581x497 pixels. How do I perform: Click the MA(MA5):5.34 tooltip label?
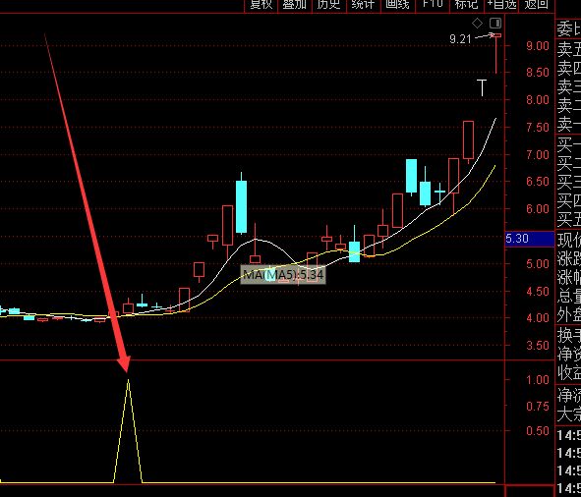tap(283, 275)
